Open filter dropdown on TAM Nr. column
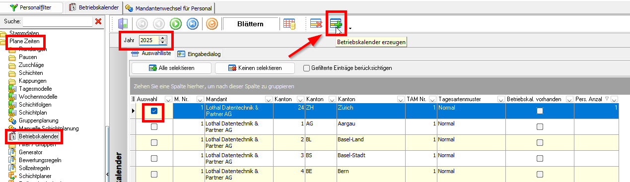Viewport: 630px width, 182px height. click(x=433, y=99)
